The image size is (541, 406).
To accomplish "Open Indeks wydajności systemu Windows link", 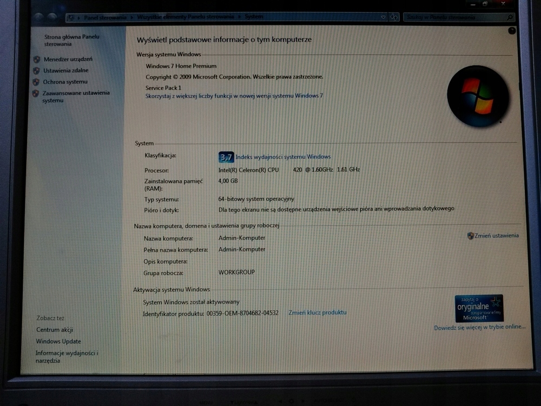I will pyautogui.click(x=283, y=157).
